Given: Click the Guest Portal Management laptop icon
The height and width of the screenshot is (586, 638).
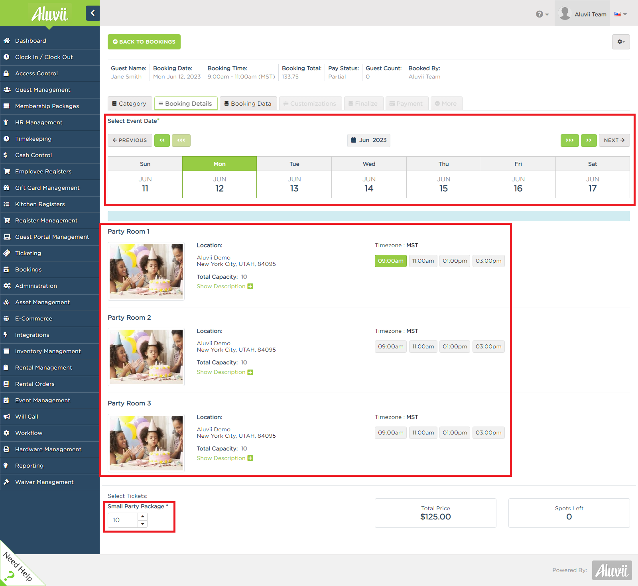Looking at the screenshot, I should point(7,237).
